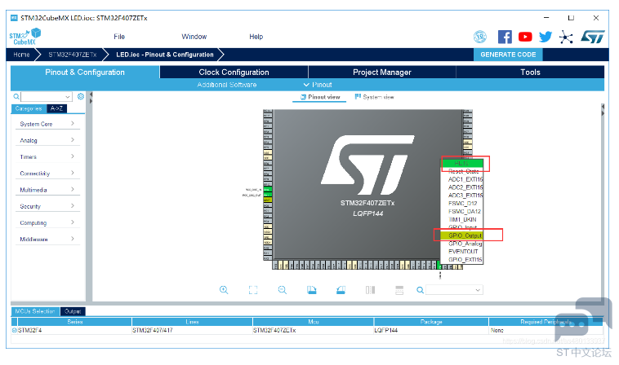Choose EVENTOUT in the pin menu

(462, 252)
